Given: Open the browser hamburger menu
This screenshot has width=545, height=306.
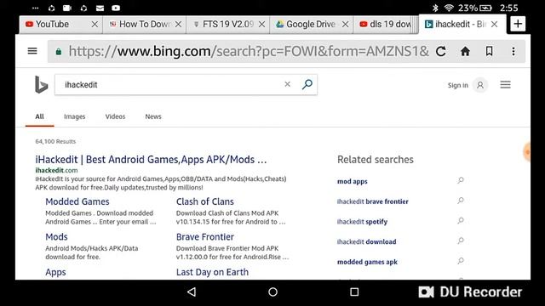Looking at the screenshot, I should tap(32, 51).
